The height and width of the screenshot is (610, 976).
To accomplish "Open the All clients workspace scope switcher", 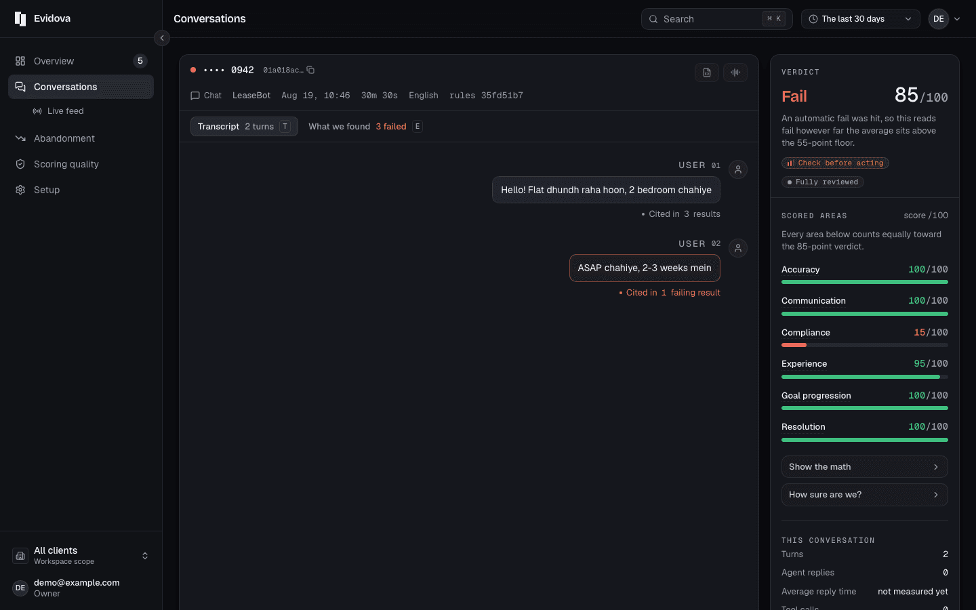I will coord(81,556).
